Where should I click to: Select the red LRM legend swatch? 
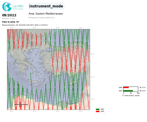[x=98, y=111]
